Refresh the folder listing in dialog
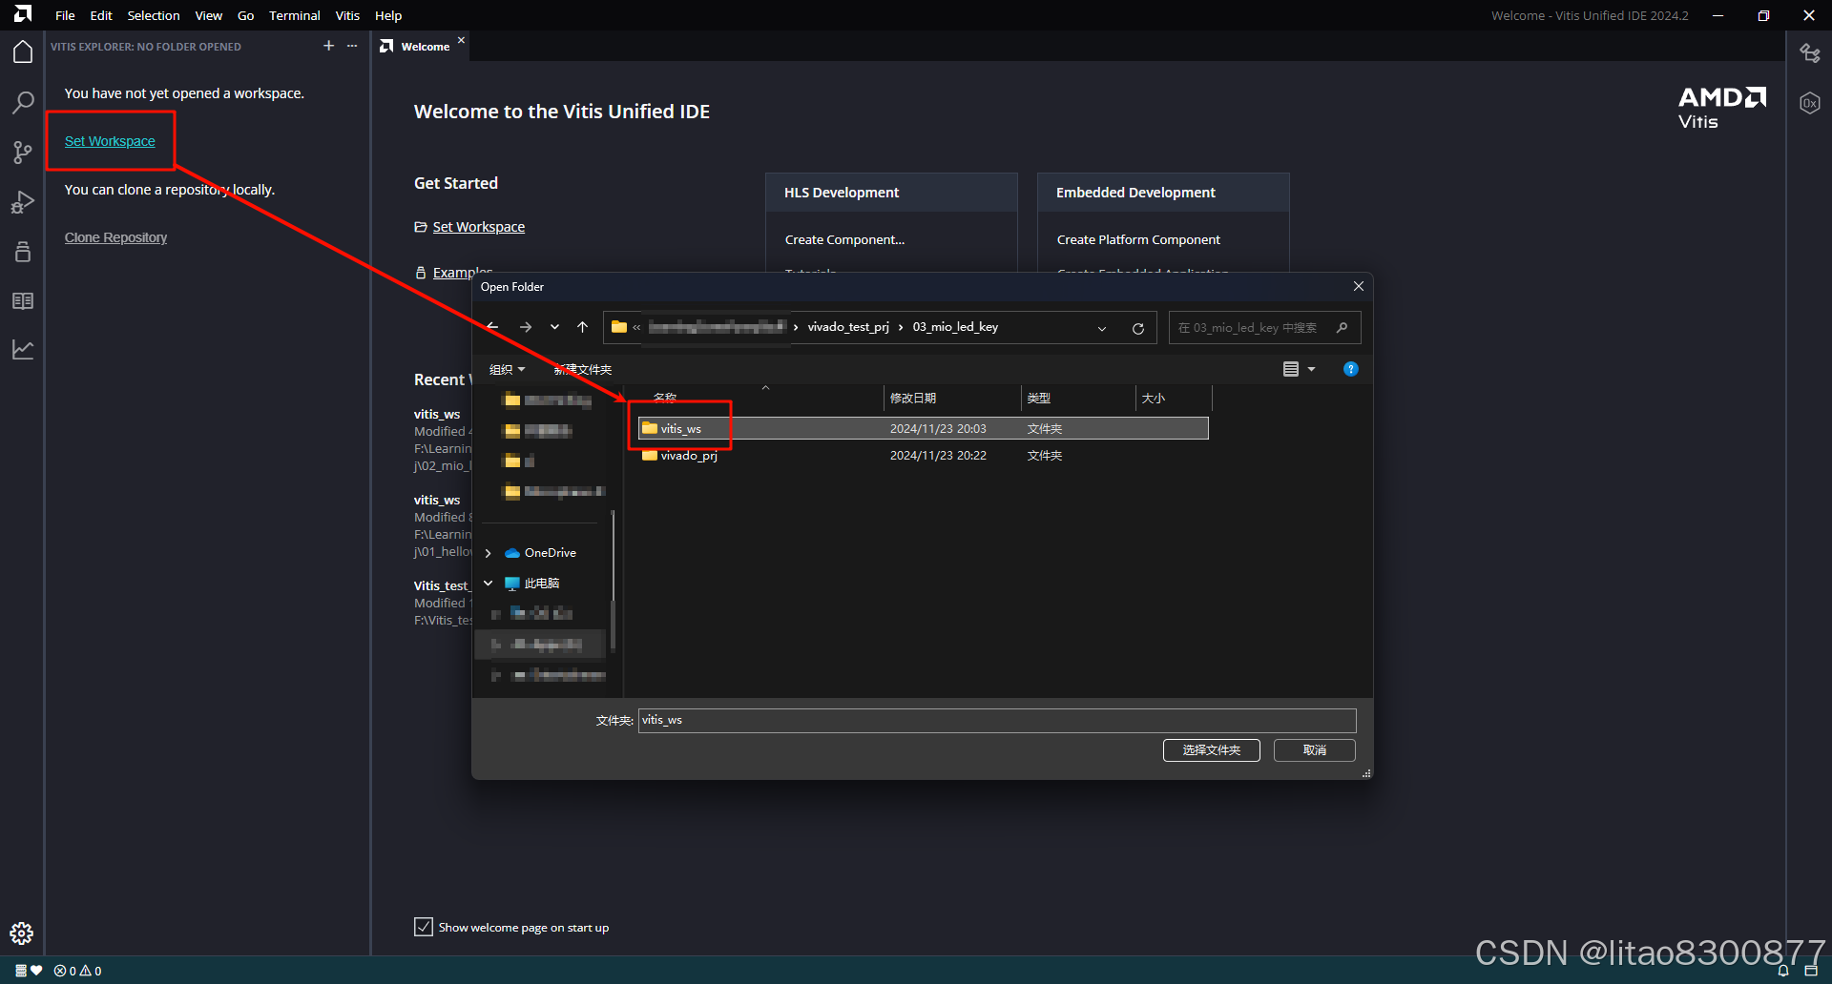Screen dimensions: 1832x984 point(1138,328)
